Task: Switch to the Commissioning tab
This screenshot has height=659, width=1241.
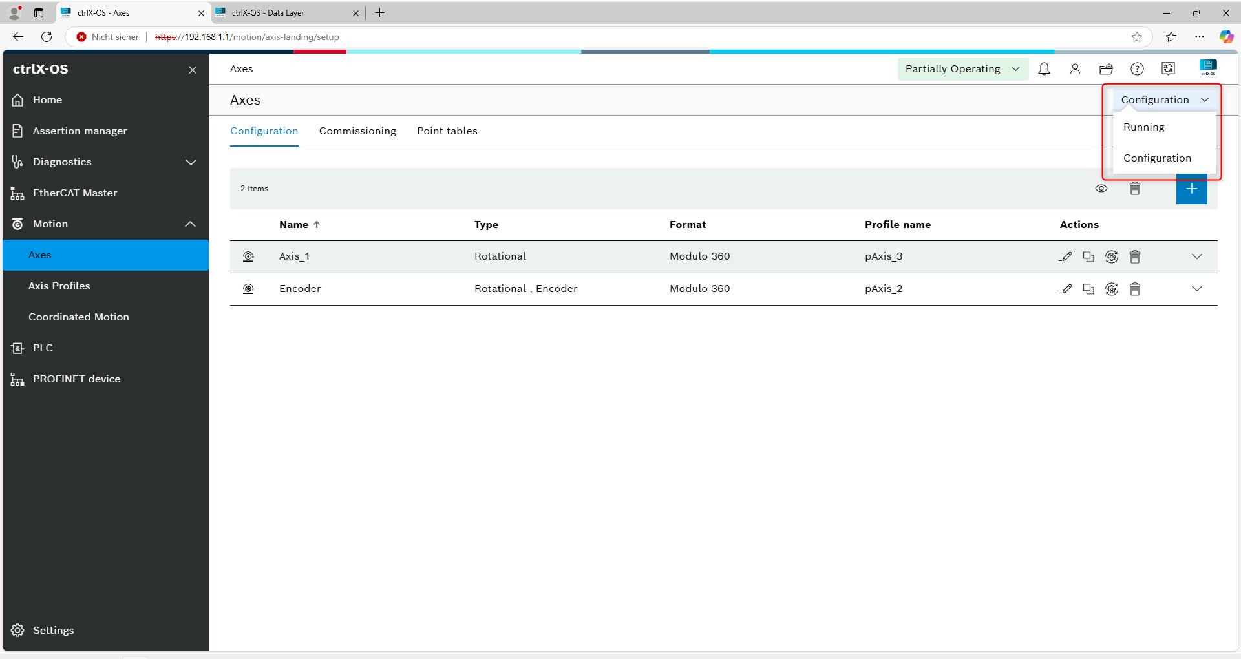Action: [357, 131]
